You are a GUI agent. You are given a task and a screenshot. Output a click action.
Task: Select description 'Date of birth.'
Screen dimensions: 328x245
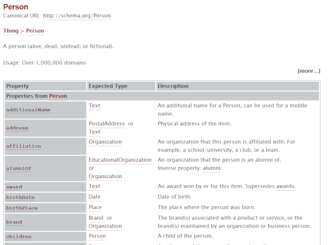click(175, 197)
